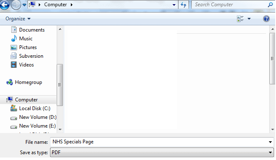The height and width of the screenshot is (160, 276).
Task: Click the Videos filmstrip icon
Action: 14,65
